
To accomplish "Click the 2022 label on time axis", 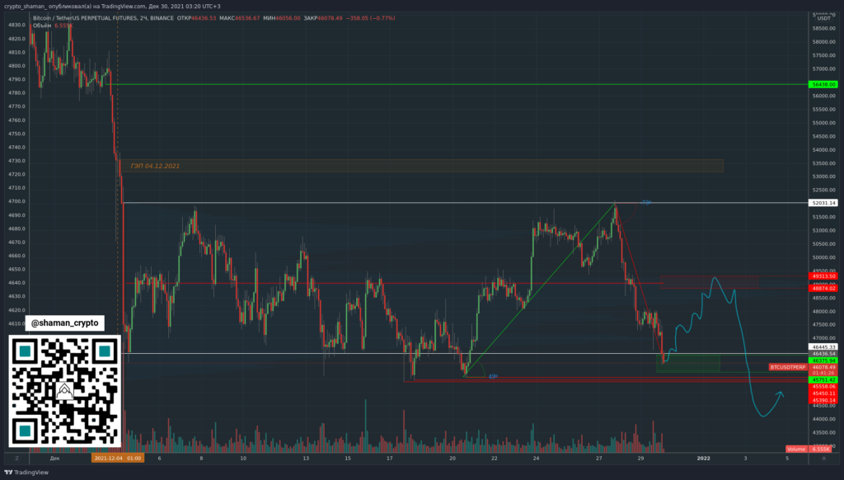I will pyautogui.click(x=703, y=457).
